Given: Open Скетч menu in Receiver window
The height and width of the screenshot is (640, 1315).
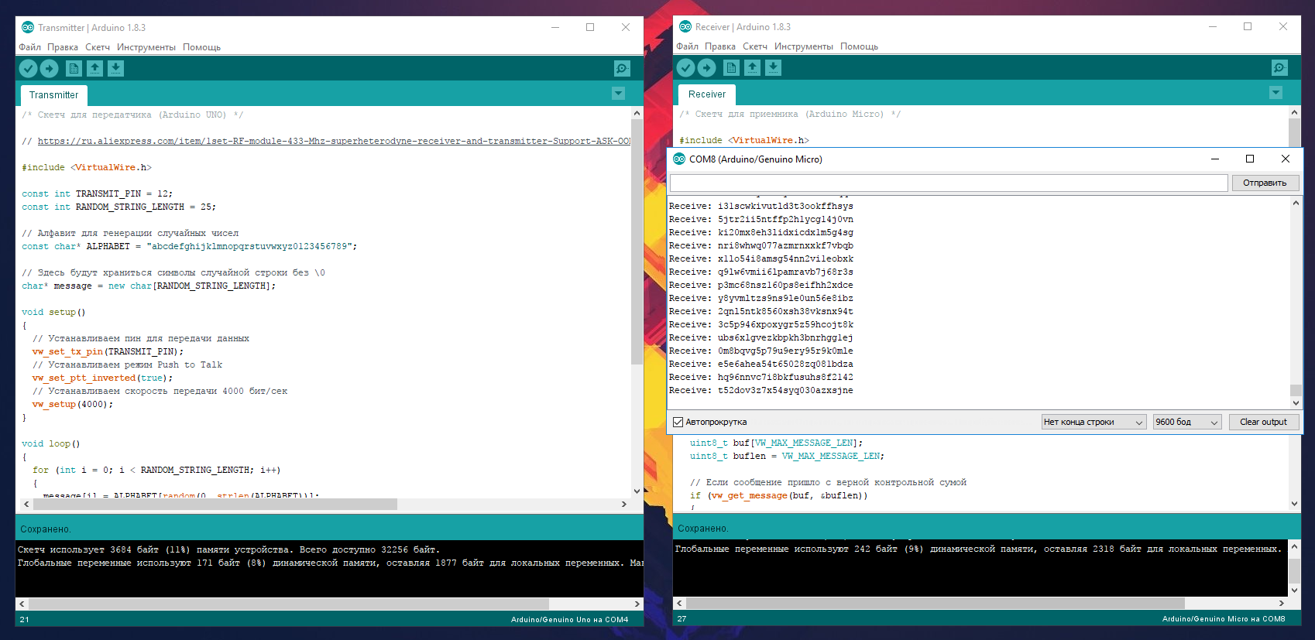Looking at the screenshot, I should [755, 46].
